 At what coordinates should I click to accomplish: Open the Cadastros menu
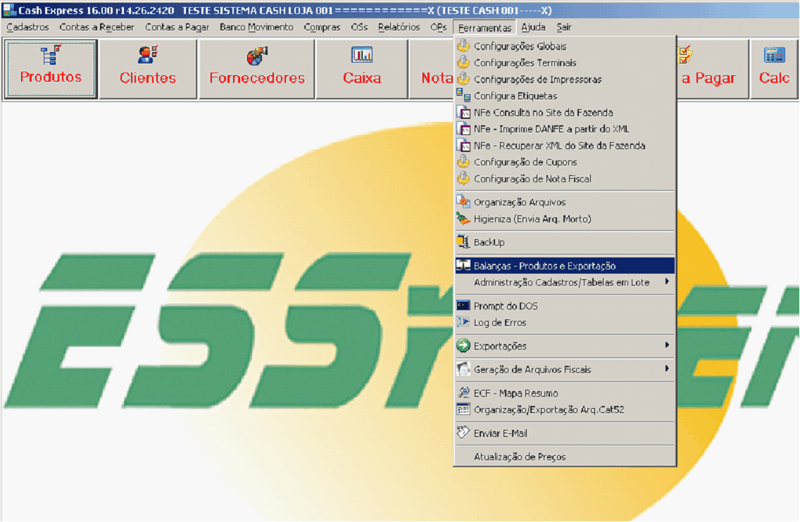[x=28, y=27]
